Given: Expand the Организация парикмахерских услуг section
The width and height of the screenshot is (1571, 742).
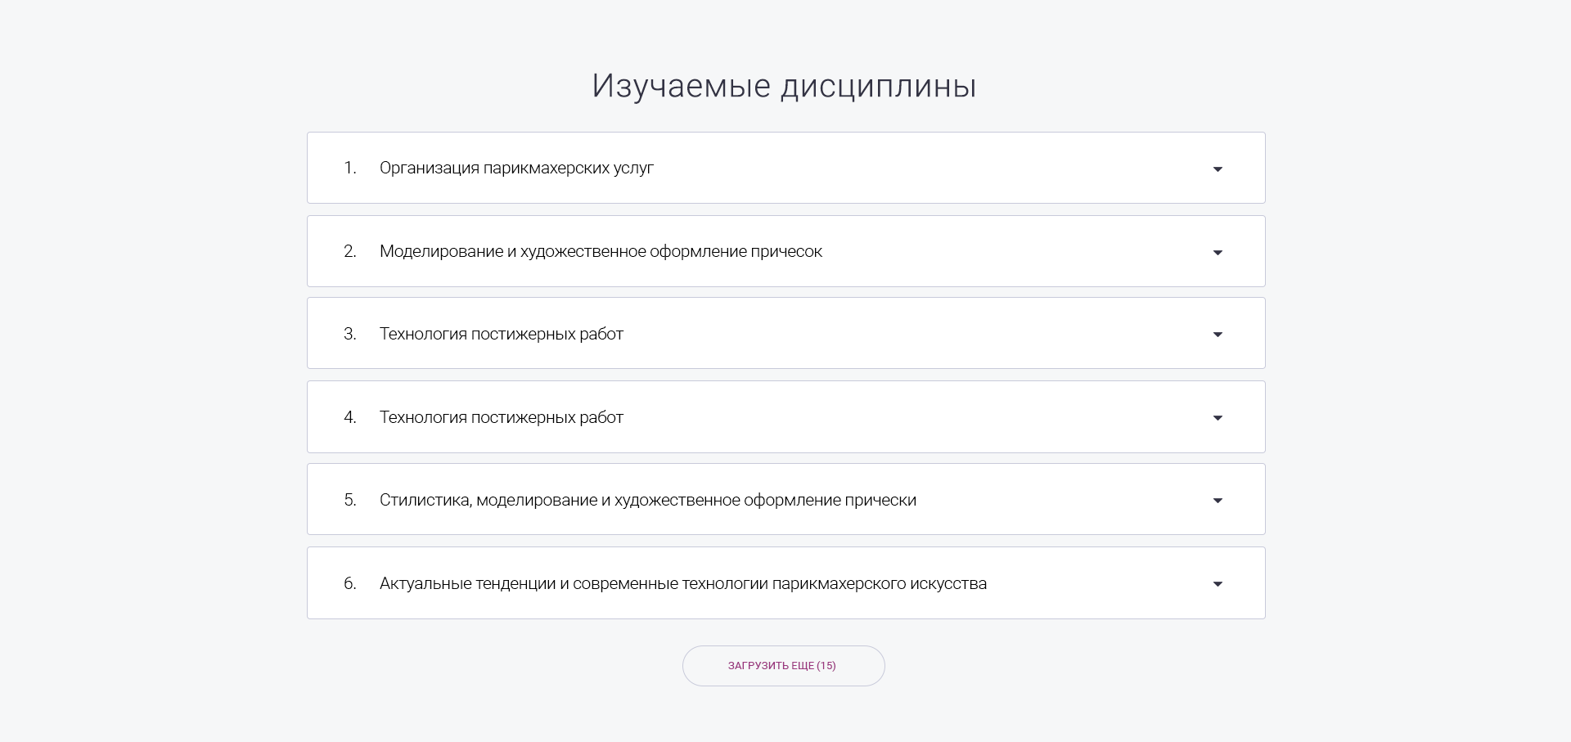Looking at the screenshot, I should pos(516,168).
